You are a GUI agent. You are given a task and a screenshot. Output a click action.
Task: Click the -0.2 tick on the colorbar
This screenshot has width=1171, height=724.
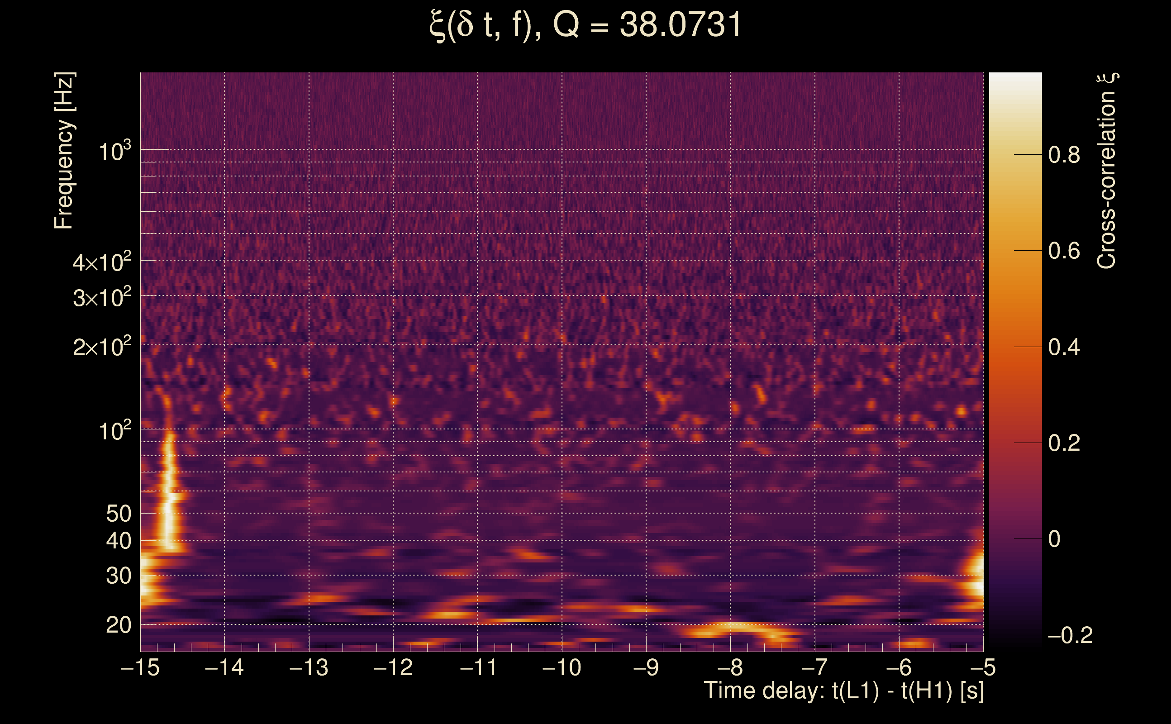point(1070,635)
